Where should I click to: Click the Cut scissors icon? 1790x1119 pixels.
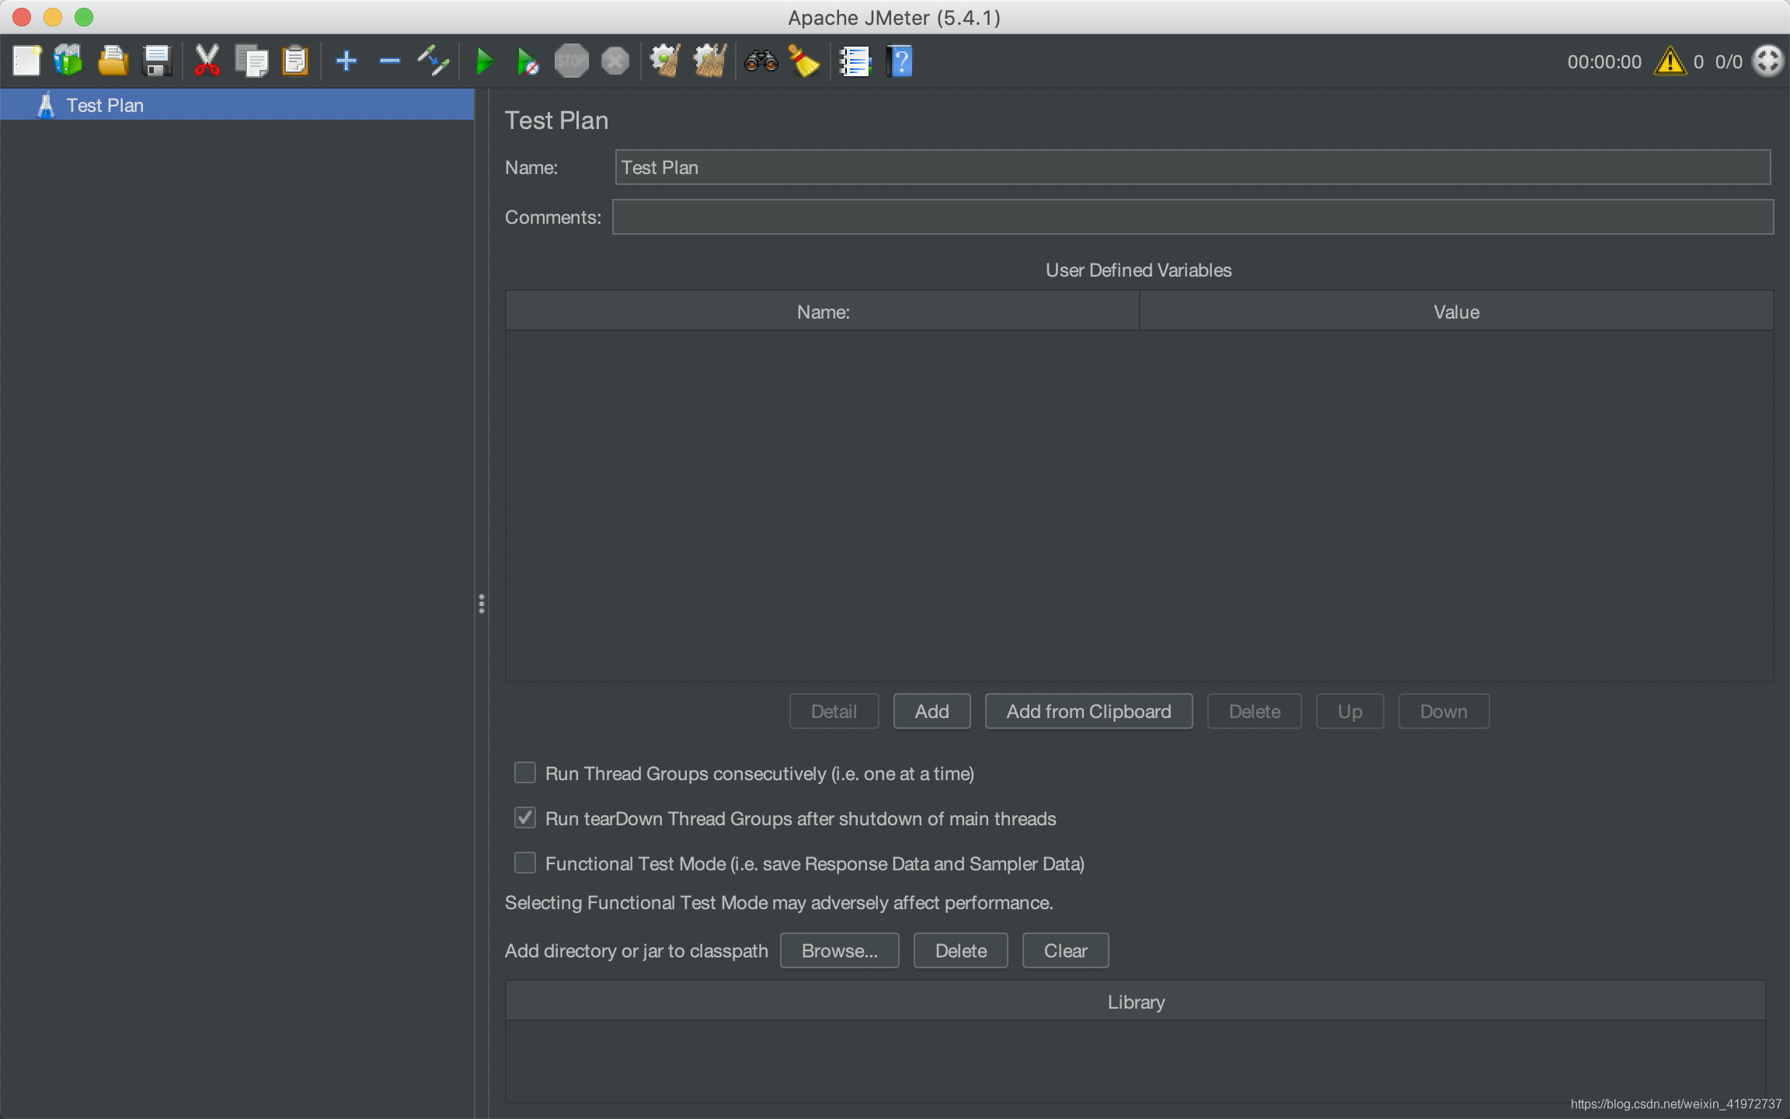coord(207,61)
